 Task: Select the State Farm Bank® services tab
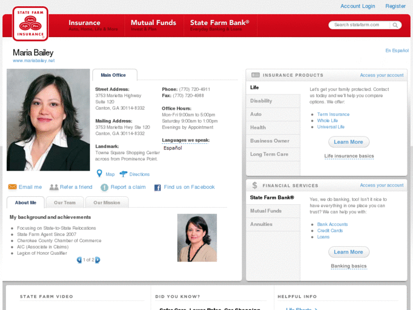[273, 197]
